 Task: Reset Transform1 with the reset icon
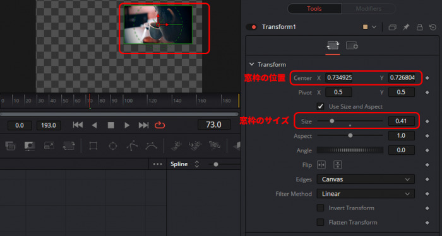tap(433, 27)
